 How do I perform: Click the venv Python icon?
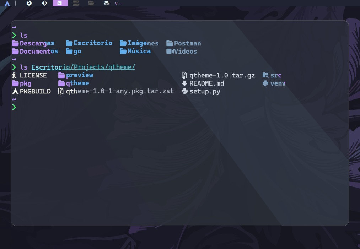pos(265,83)
